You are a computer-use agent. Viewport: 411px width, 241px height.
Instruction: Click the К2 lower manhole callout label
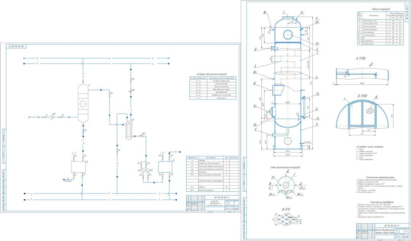click(x=254, y=106)
